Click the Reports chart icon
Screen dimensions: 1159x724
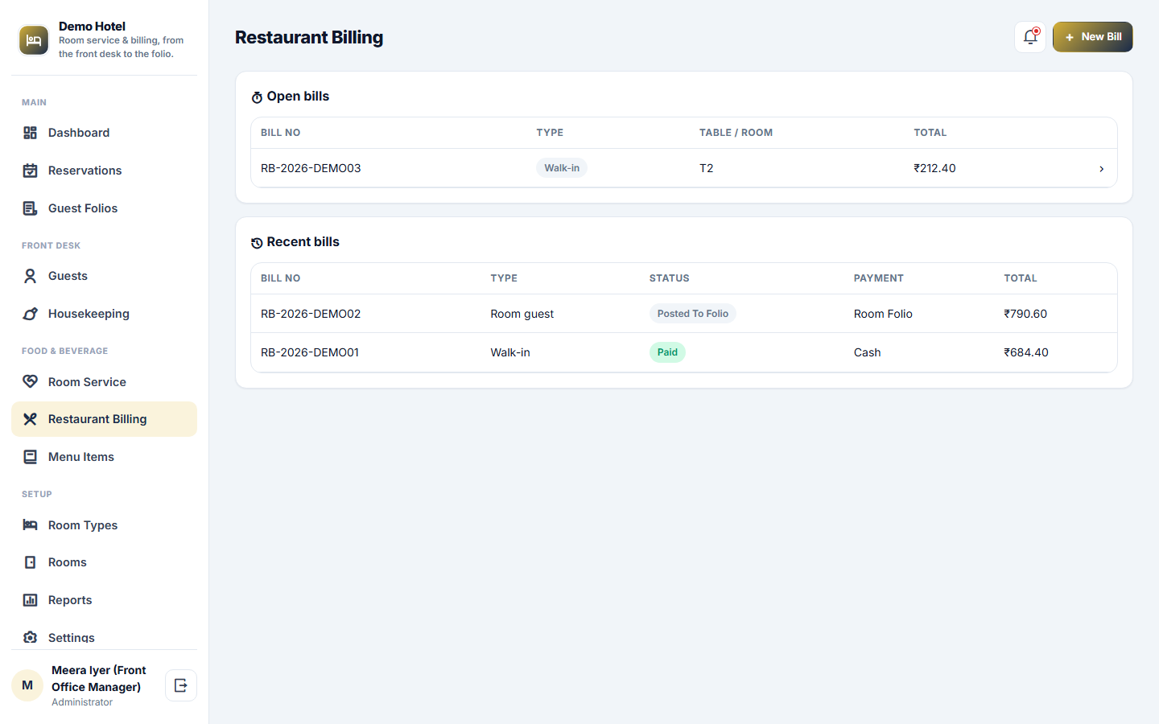pyautogui.click(x=31, y=600)
